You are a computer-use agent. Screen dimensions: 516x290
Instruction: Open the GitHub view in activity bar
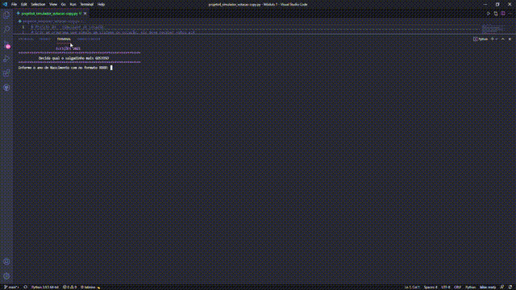tap(6, 88)
